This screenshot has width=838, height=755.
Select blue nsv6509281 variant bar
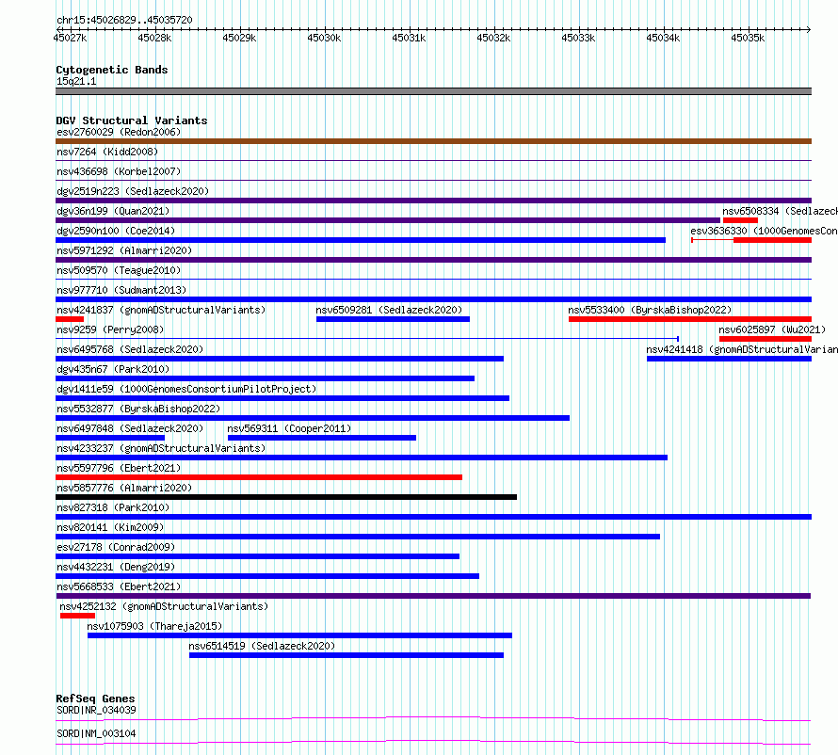(x=393, y=319)
